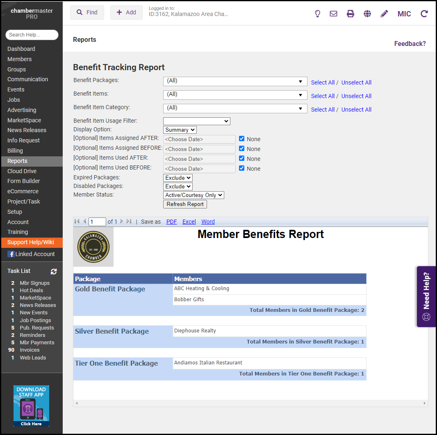
Task: Toggle None checkbox for Items Used BEFORE
Action: [x=242, y=168]
